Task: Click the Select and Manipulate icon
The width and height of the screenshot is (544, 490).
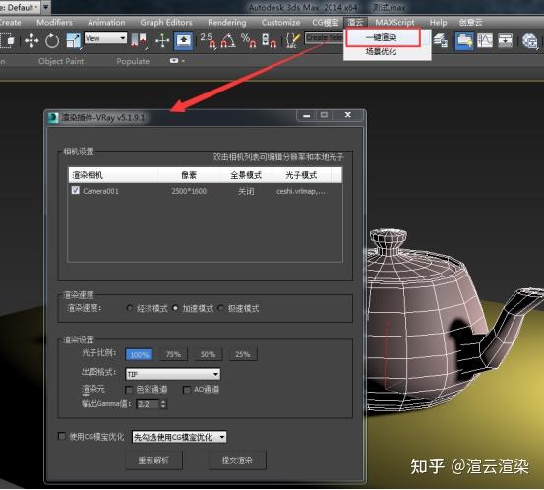Action: [162, 41]
